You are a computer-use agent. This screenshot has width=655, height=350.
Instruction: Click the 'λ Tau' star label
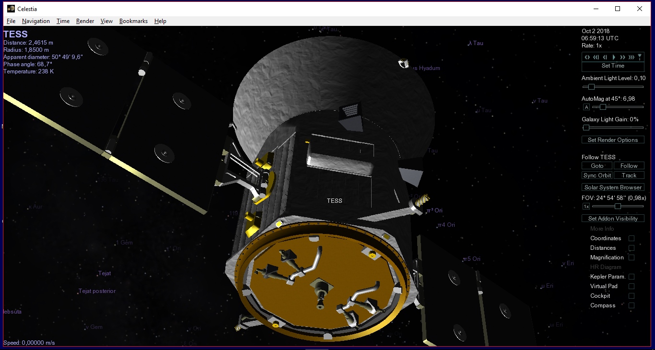point(476,43)
